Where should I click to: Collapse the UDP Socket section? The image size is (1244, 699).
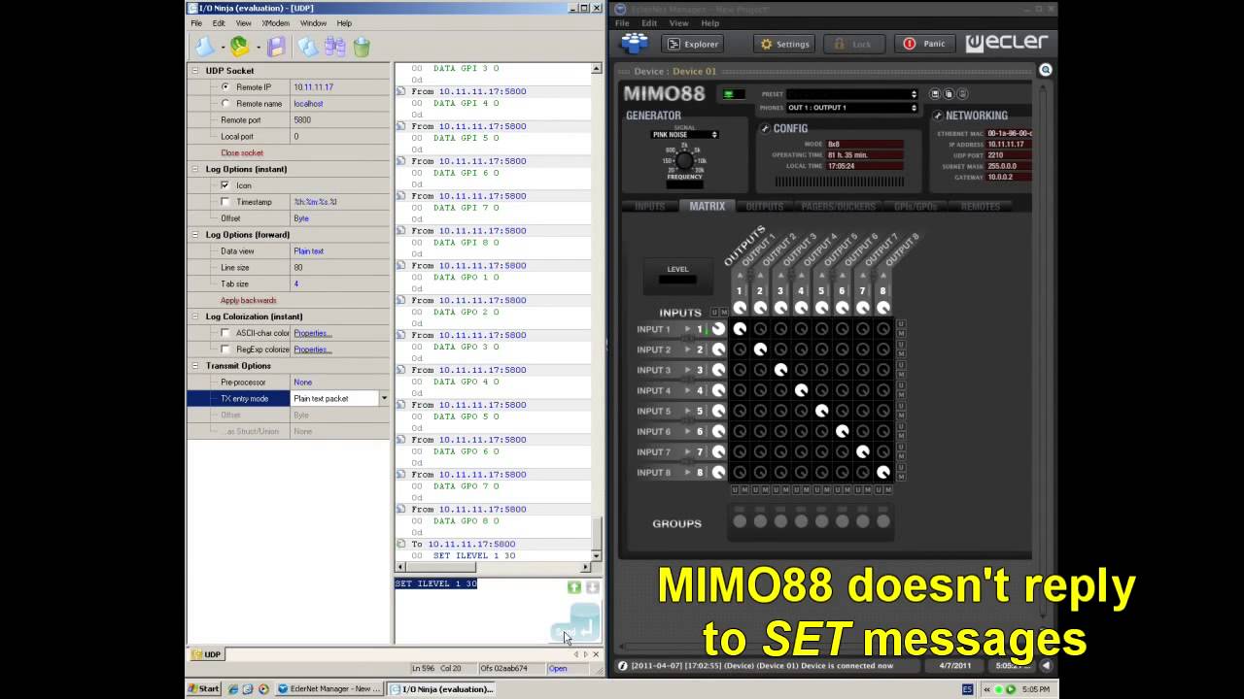coord(194,71)
